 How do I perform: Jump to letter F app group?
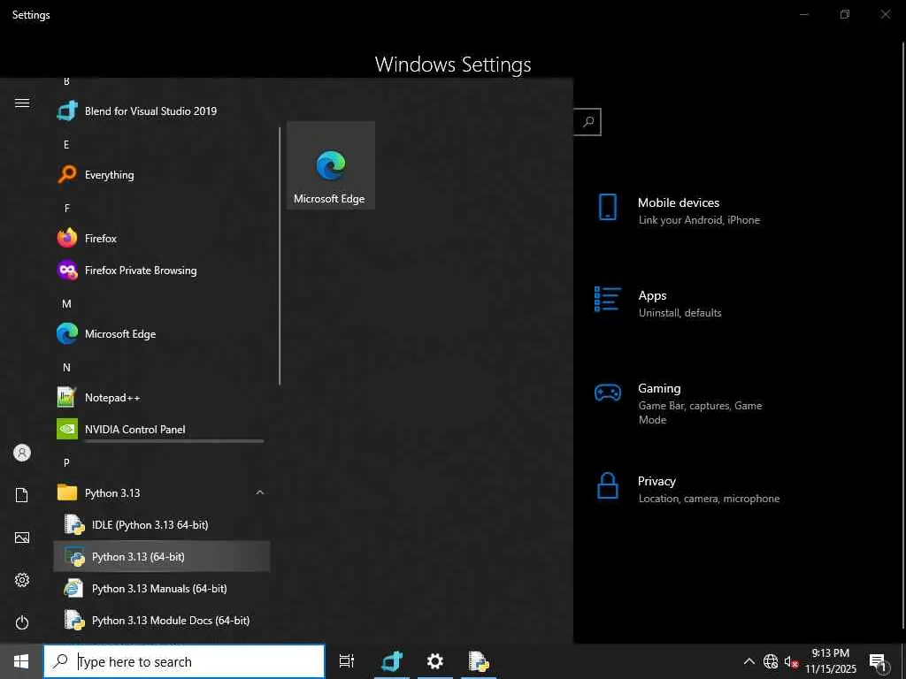[66, 208]
